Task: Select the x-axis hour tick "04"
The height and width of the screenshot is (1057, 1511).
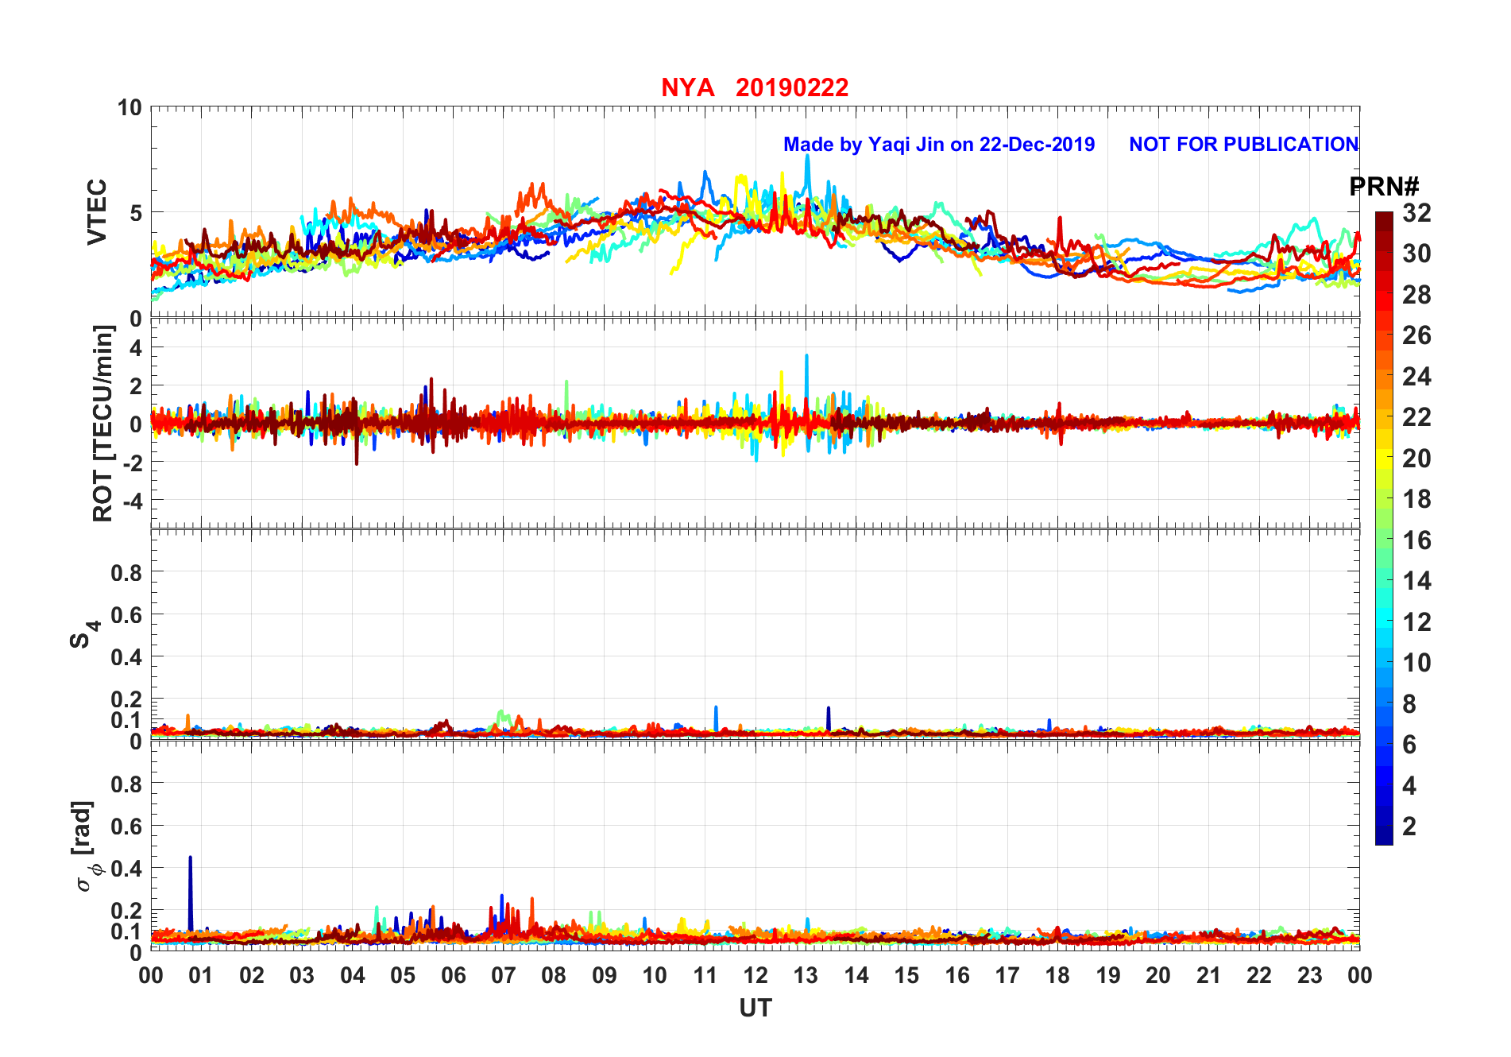Action: pyautogui.click(x=352, y=975)
